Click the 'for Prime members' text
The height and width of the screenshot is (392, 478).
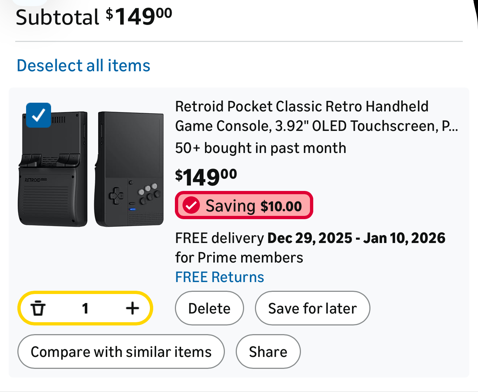239,258
